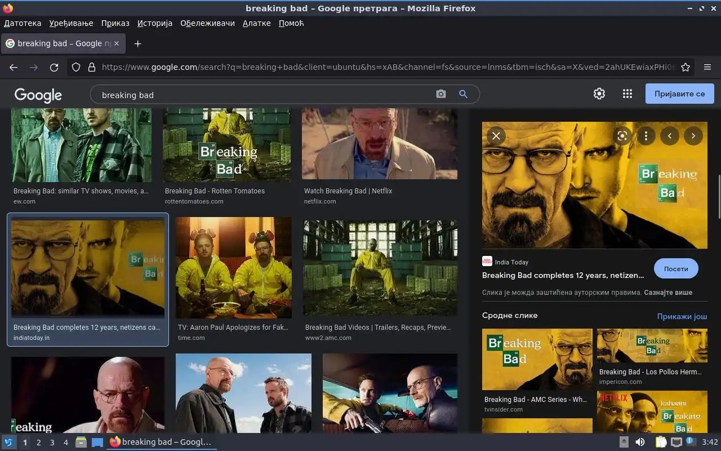Open the file manager taskbar icon
721x451 pixels.
pos(81,443)
